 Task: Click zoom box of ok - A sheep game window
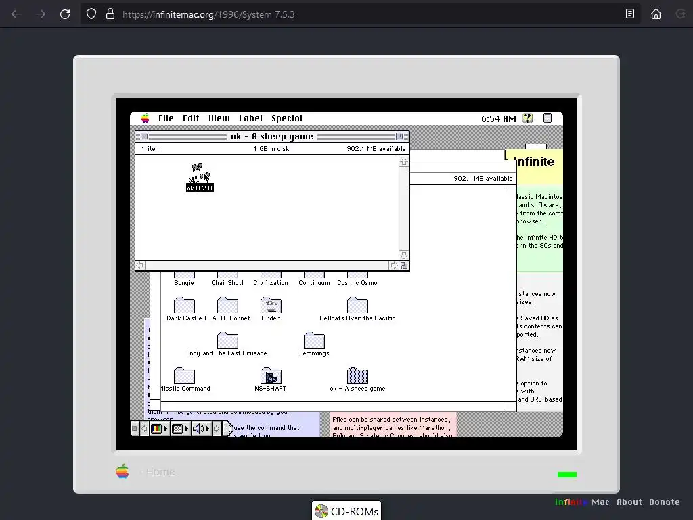coord(399,136)
